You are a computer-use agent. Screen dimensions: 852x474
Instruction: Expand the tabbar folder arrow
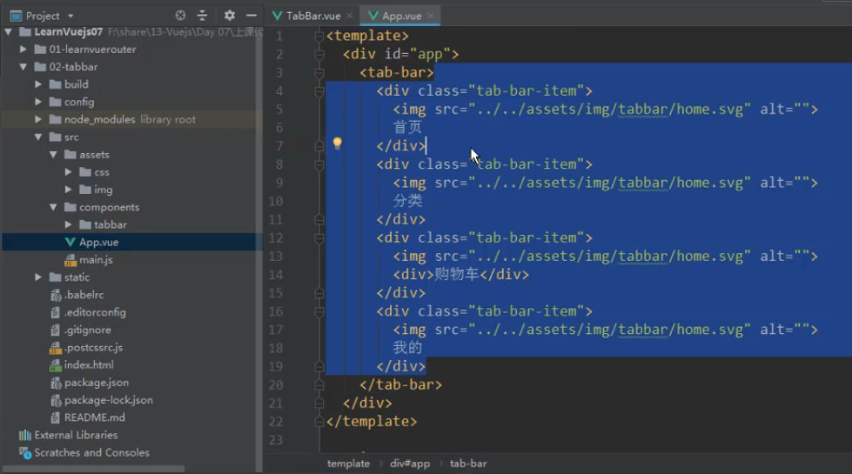coord(68,224)
